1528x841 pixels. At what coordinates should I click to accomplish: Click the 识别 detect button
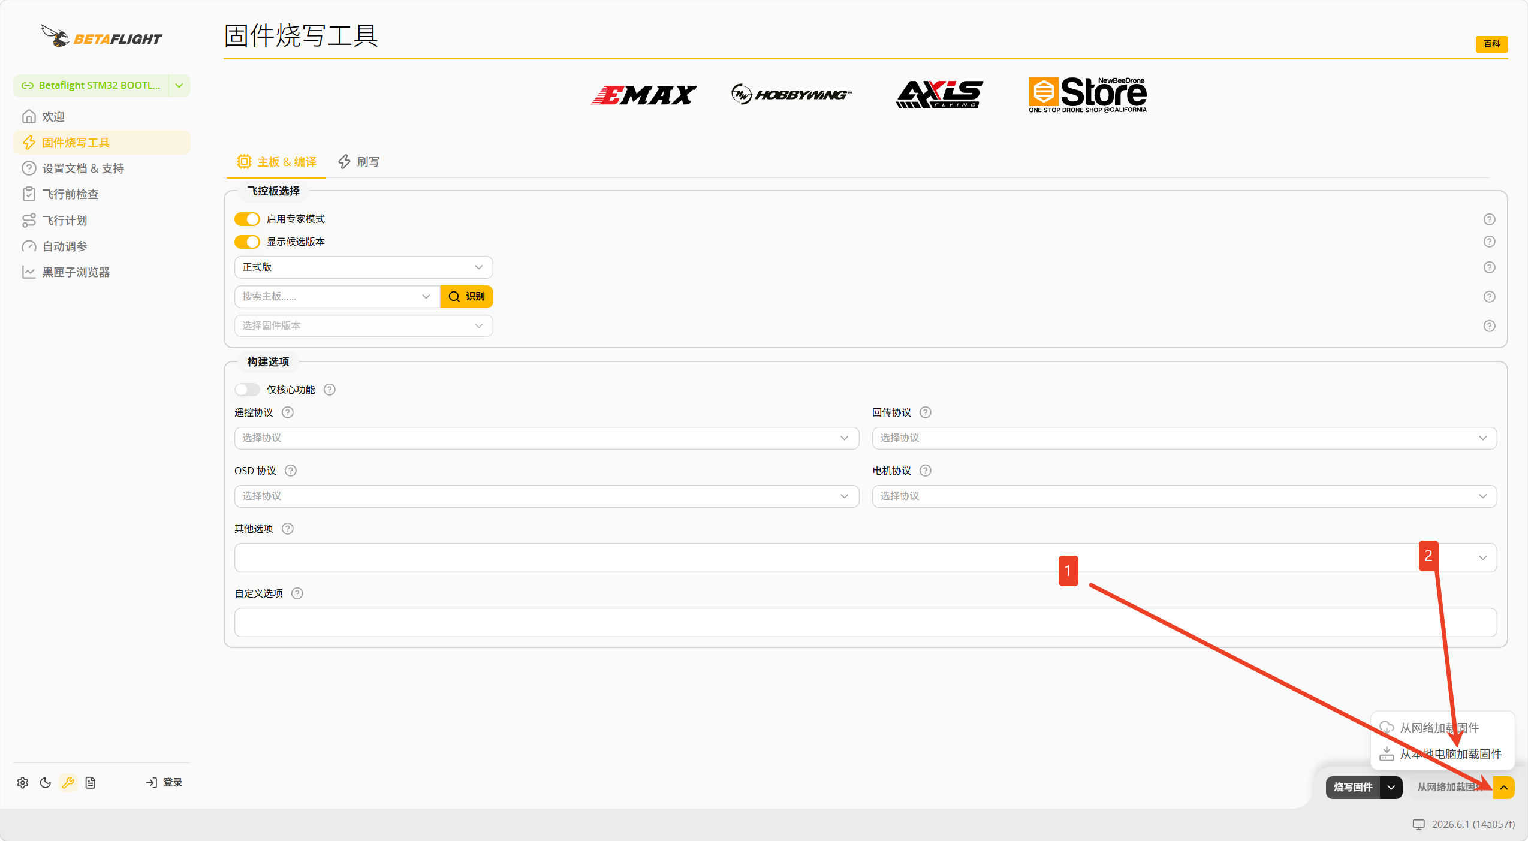466,297
